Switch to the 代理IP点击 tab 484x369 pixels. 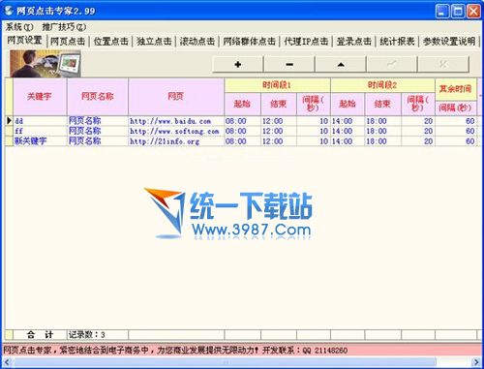click(306, 42)
